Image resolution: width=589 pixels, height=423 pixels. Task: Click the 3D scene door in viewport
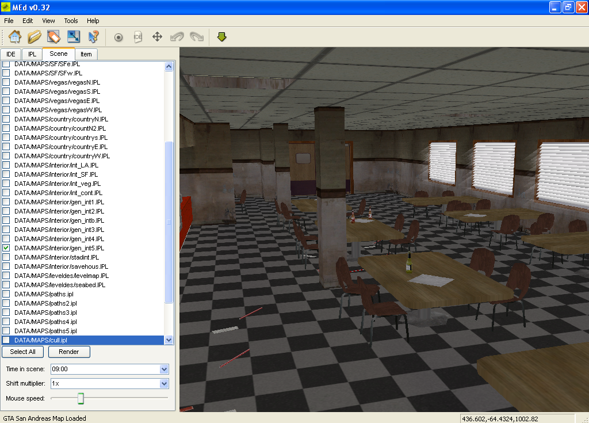(303, 168)
